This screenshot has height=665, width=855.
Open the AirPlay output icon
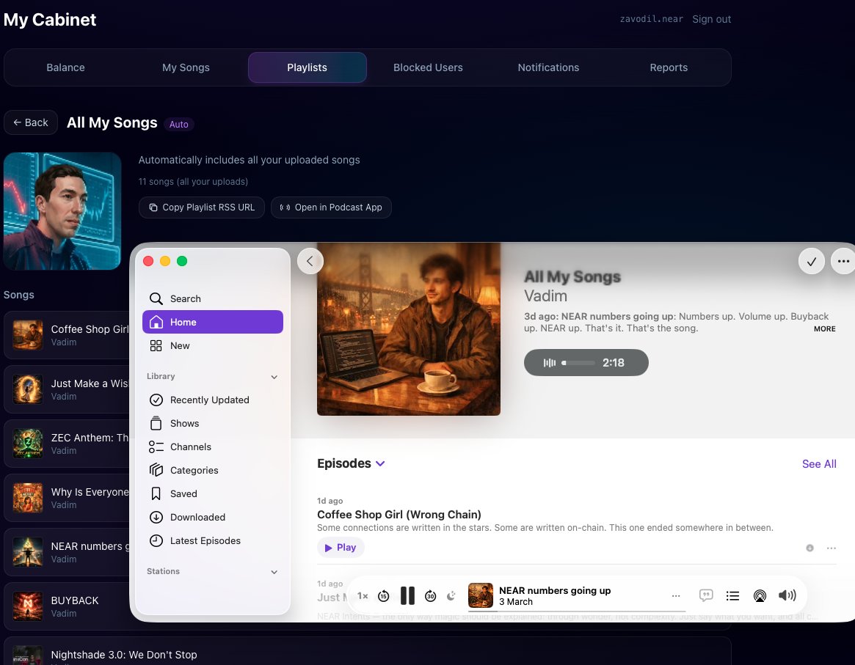760,596
